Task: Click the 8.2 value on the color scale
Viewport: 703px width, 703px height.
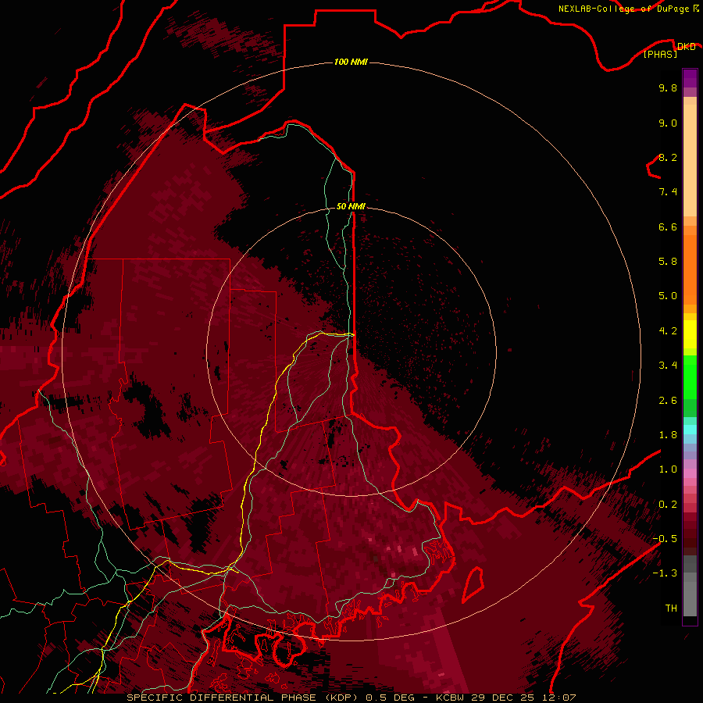Action: (x=668, y=157)
